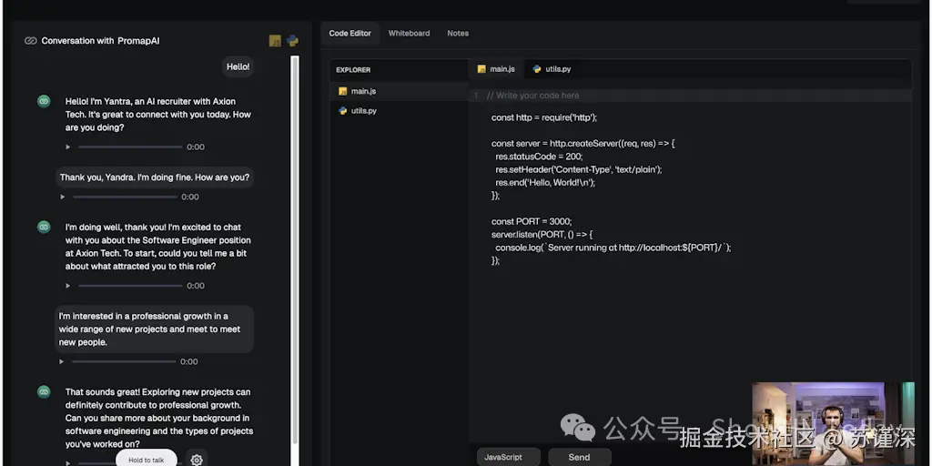The width and height of the screenshot is (932, 466).
Task: Click the JS icon on main.js editor tab
Action: tap(481, 69)
